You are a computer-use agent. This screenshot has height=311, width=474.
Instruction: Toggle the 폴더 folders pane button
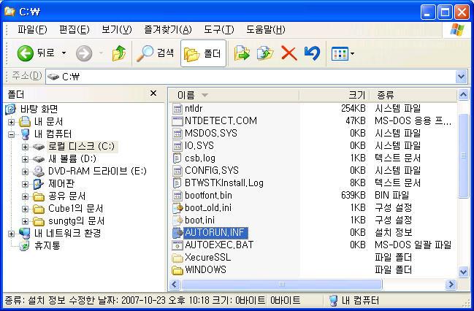click(203, 53)
